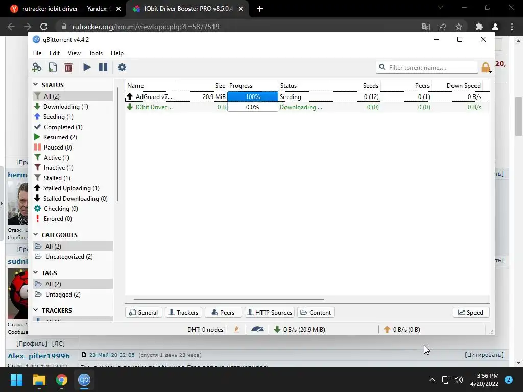This screenshot has height=392, width=523.
Task: Collapse the TAGS section
Action: coord(36,273)
